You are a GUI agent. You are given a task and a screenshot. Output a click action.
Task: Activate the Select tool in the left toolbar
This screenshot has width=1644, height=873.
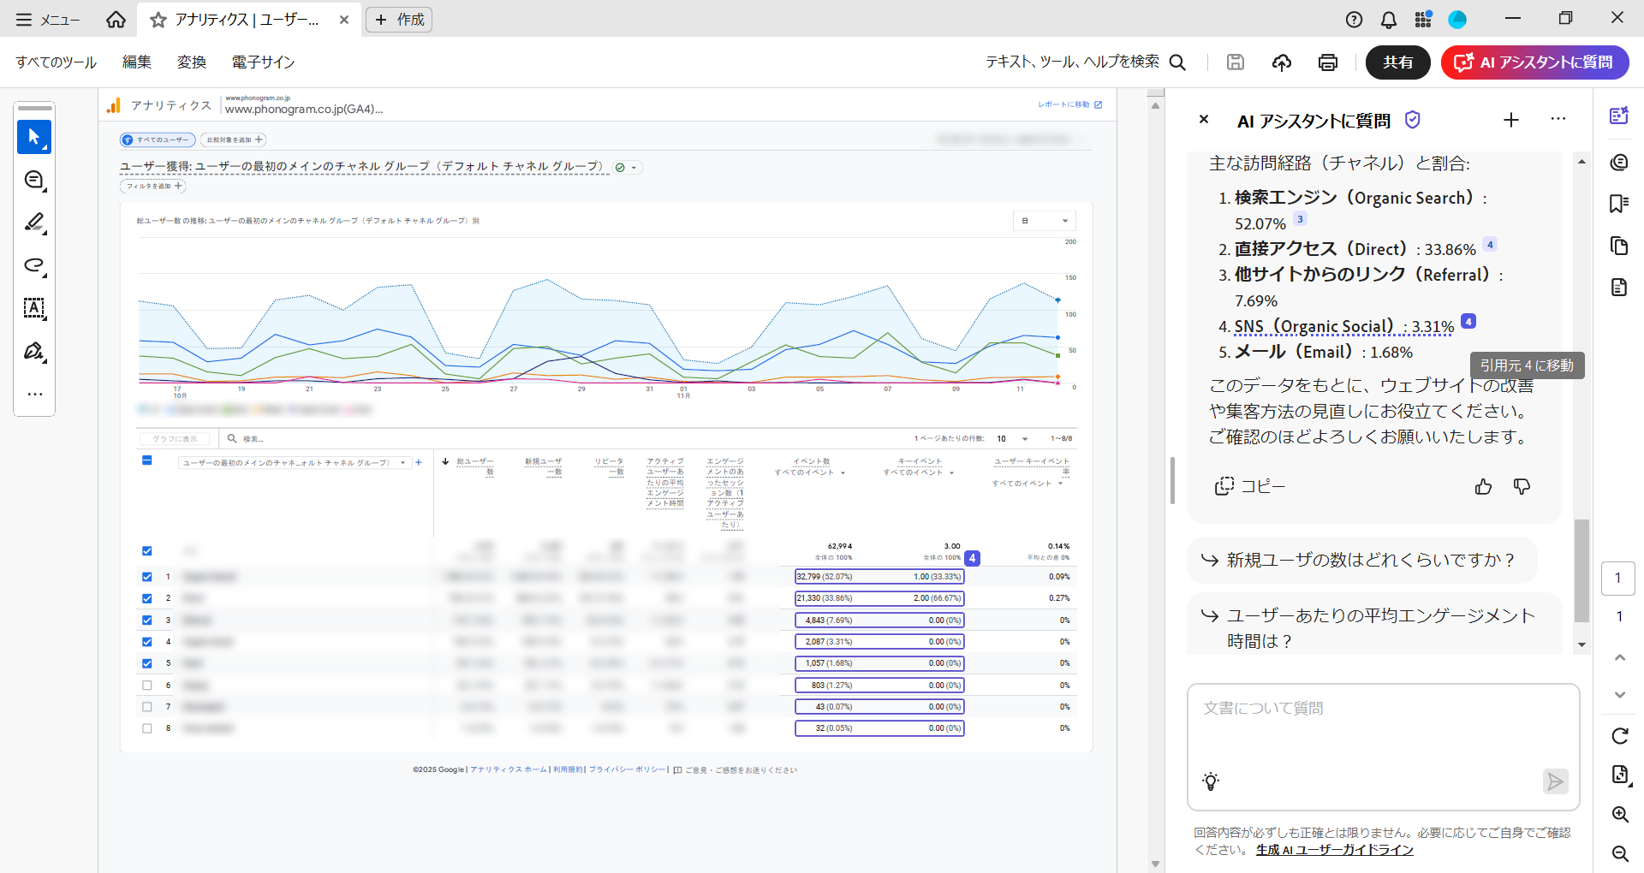coord(34,136)
